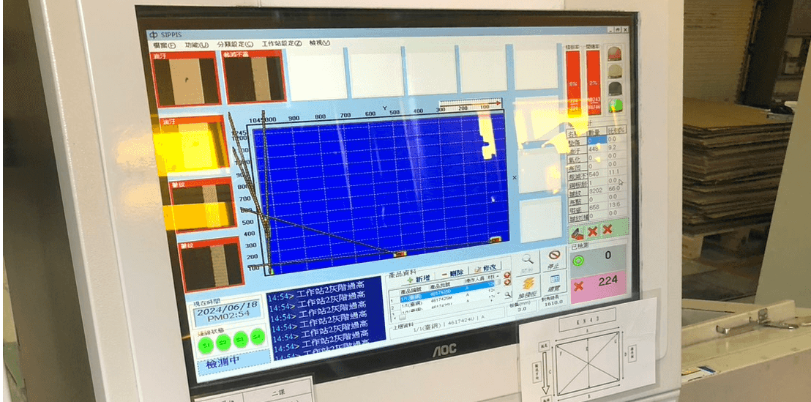Open the 功能(U) menu
The width and height of the screenshot is (811, 402).
click(x=197, y=45)
